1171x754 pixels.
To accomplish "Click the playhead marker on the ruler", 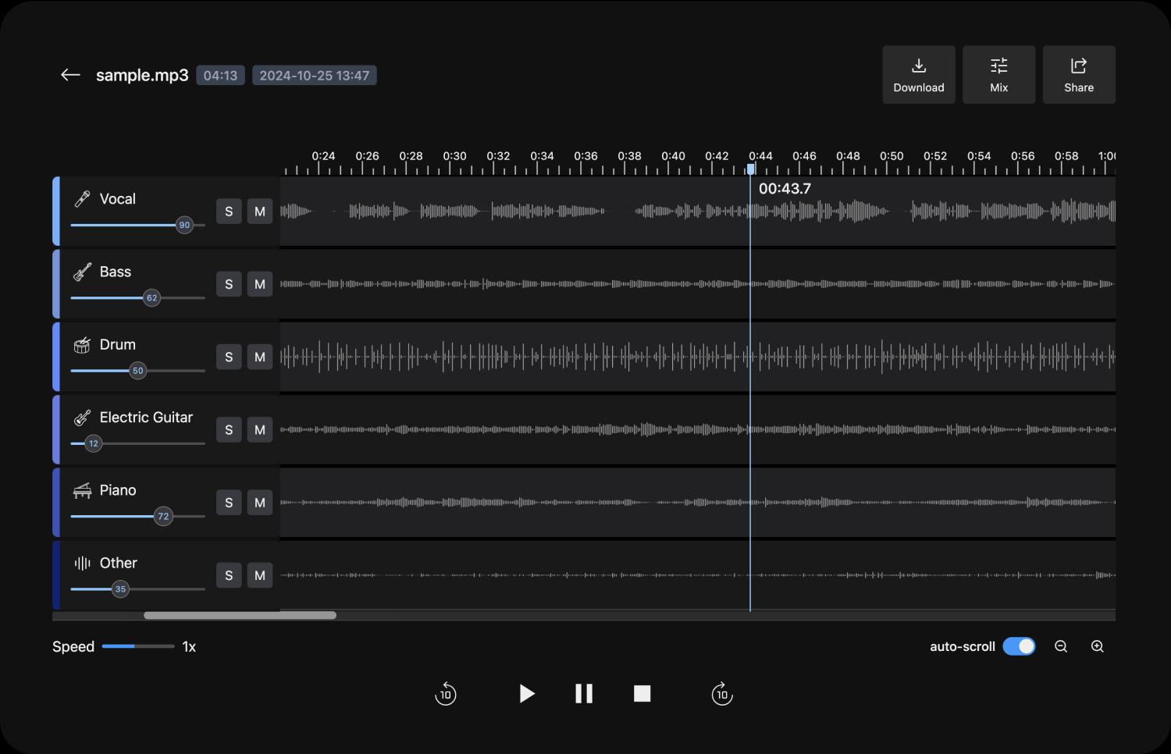I will coord(750,169).
